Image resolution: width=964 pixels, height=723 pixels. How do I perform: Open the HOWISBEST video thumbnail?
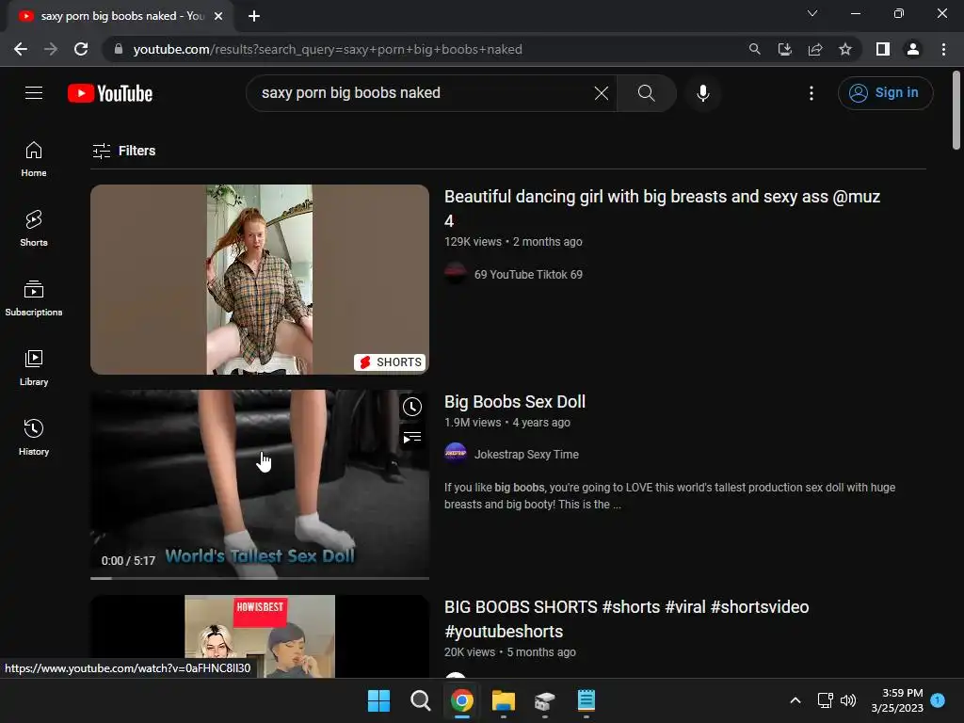(260, 636)
